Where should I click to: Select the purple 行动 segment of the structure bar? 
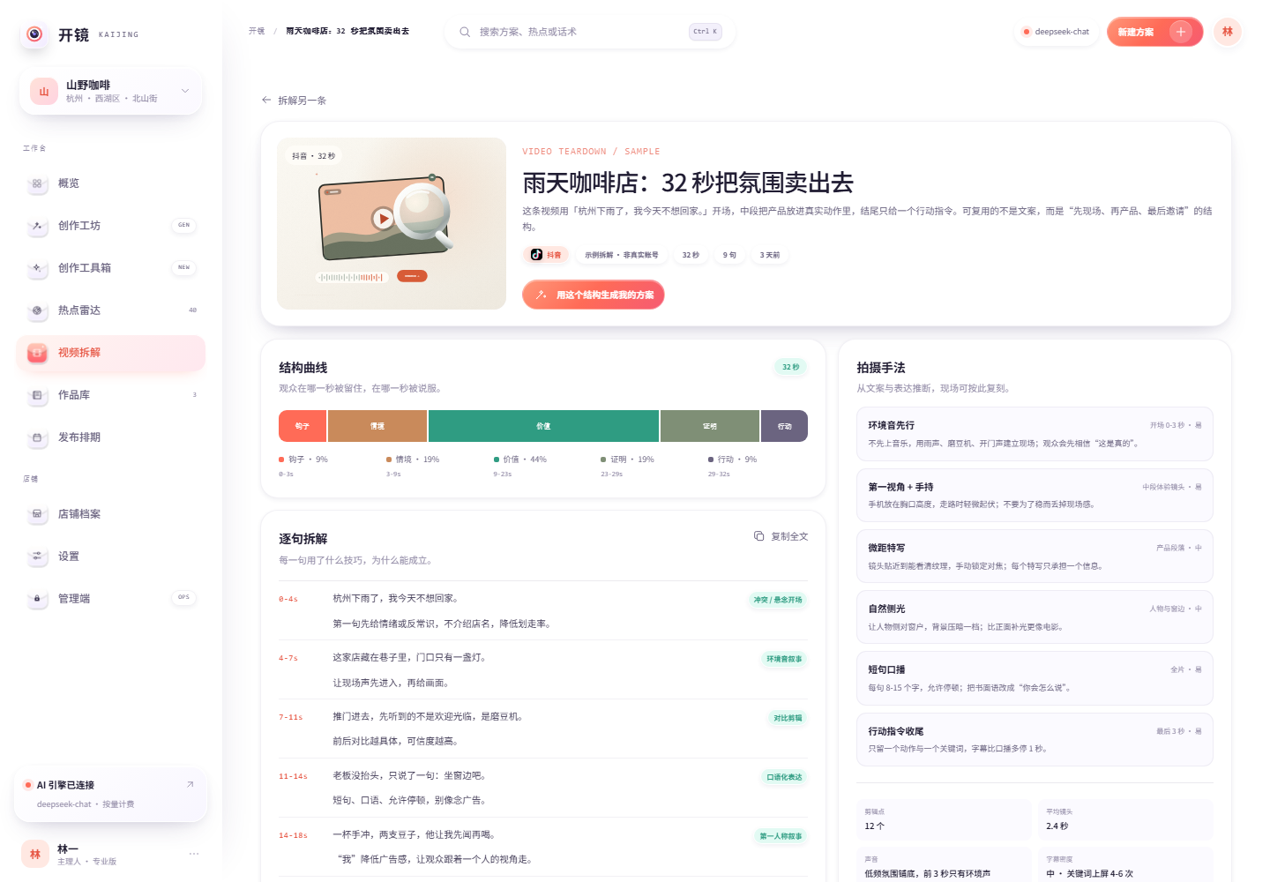click(x=785, y=426)
